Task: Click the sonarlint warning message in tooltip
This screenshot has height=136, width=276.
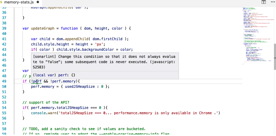Action: tap(104, 62)
